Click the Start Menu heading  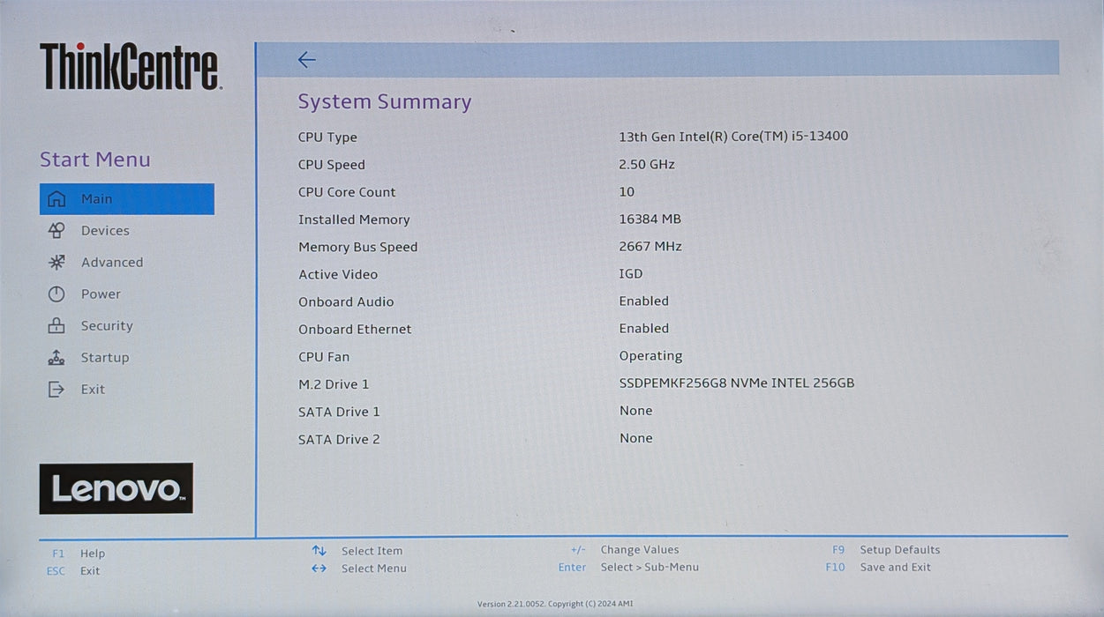(95, 160)
